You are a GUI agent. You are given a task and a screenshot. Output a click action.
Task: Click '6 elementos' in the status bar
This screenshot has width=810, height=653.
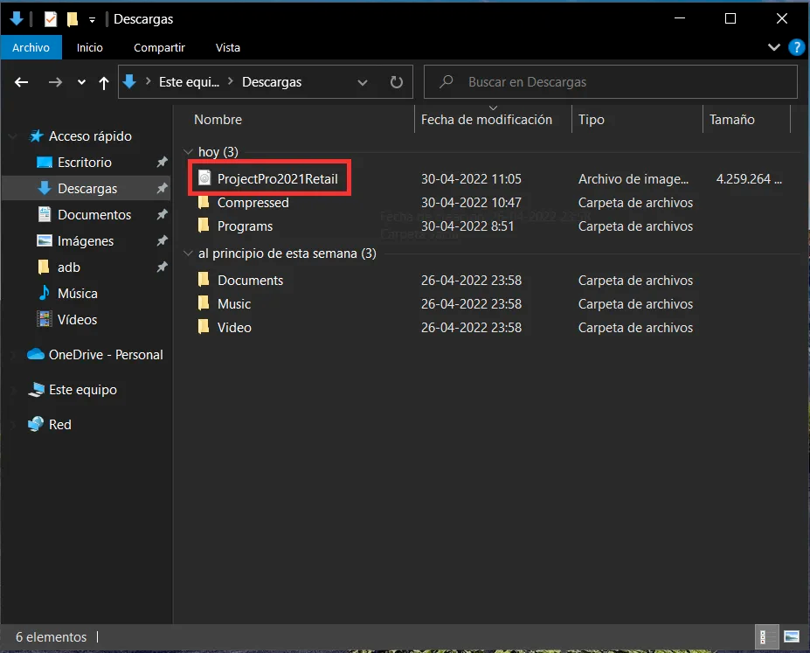52,637
